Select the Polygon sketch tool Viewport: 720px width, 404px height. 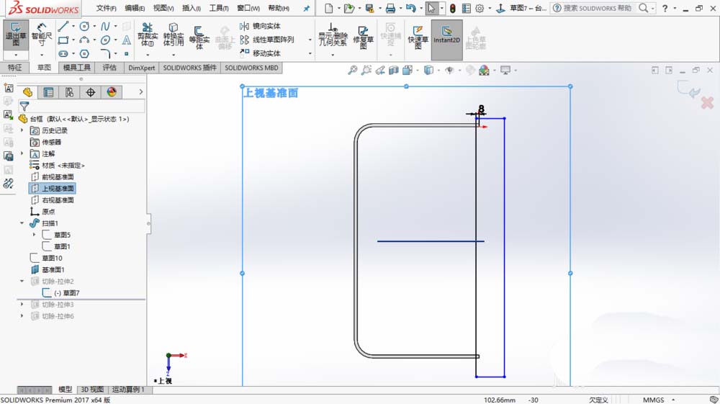[x=84, y=54]
